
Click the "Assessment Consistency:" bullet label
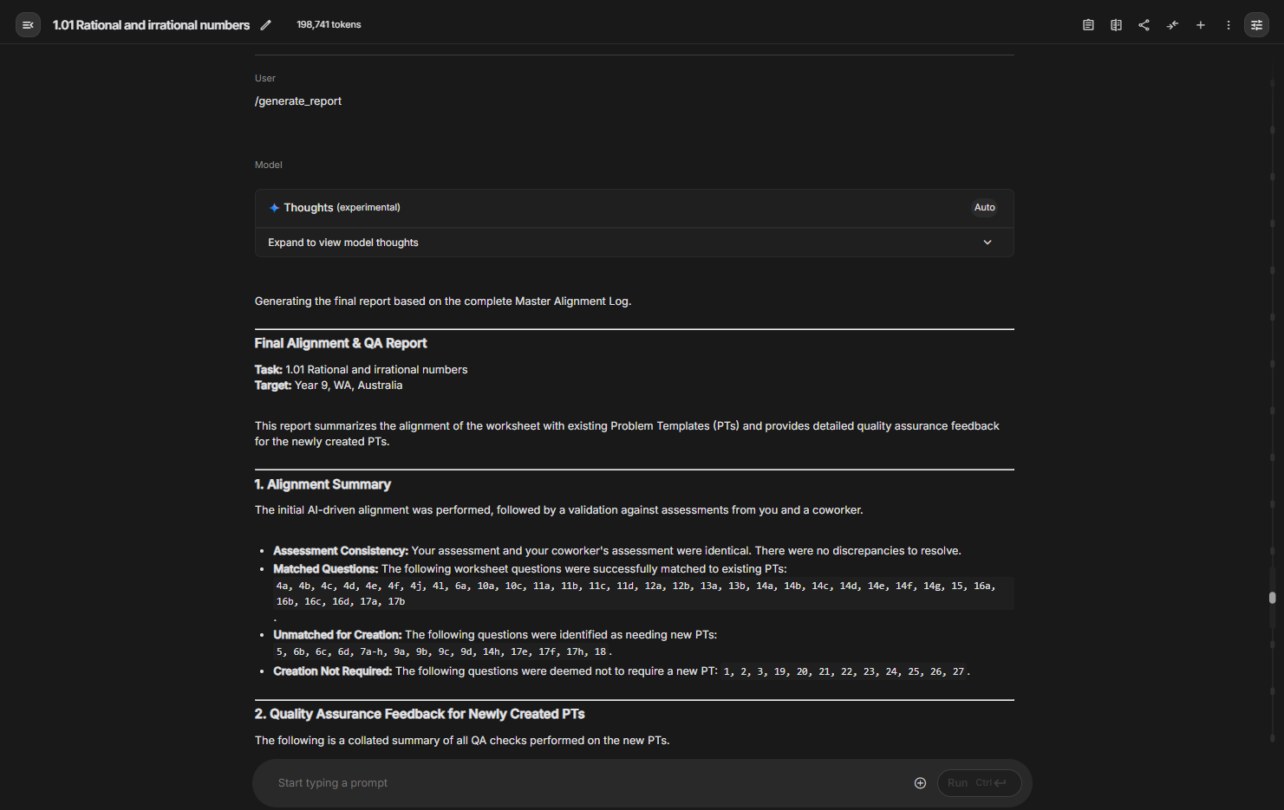click(x=341, y=551)
